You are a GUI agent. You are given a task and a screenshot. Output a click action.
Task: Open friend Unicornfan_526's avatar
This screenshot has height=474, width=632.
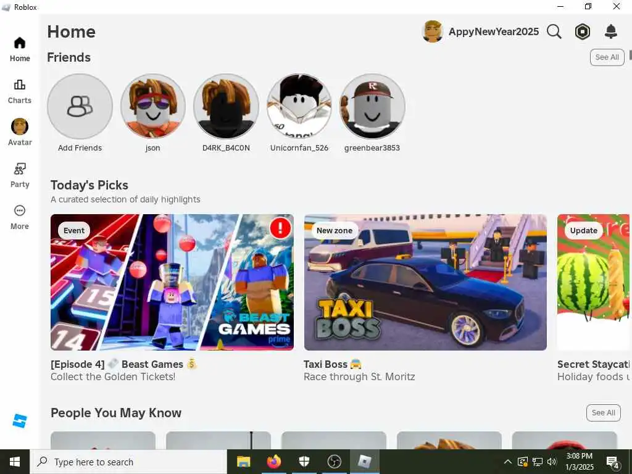299,106
